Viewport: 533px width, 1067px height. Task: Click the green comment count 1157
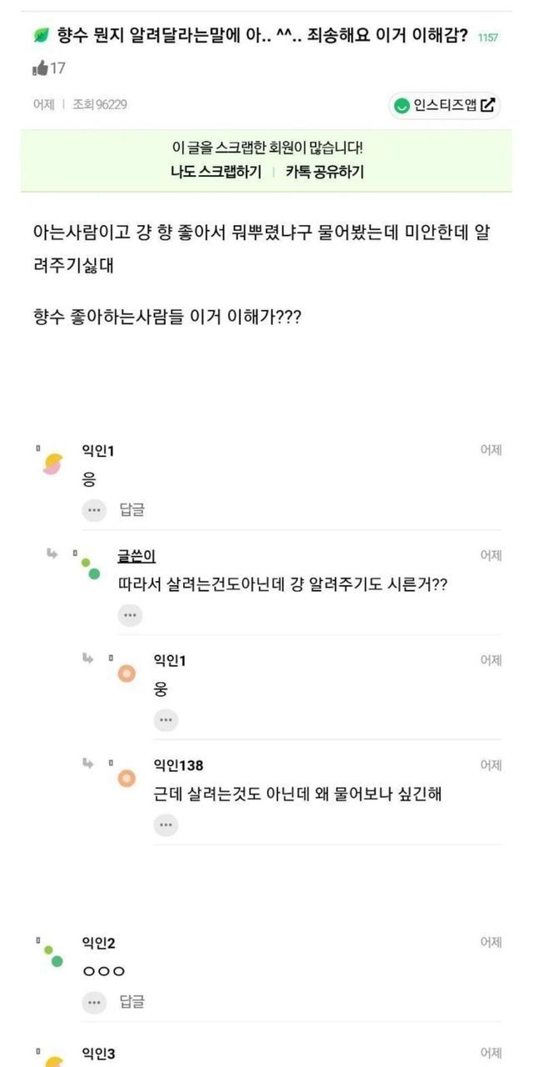click(488, 38)
